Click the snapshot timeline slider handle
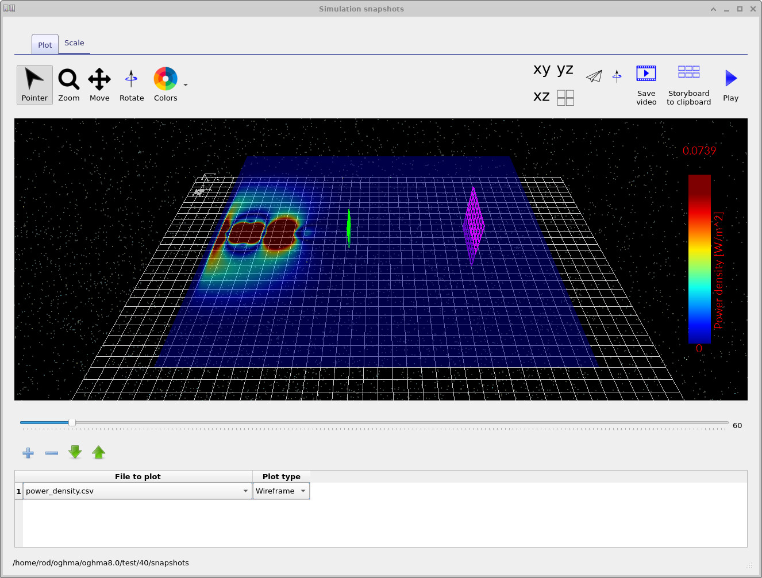This screenshot has width=762, height=578. point(71,422)
